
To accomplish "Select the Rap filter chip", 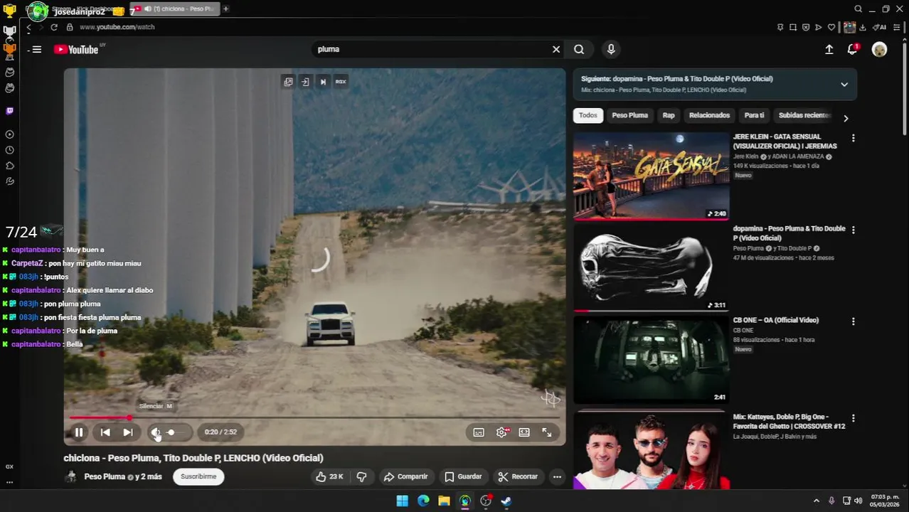I will coord(669,115).
